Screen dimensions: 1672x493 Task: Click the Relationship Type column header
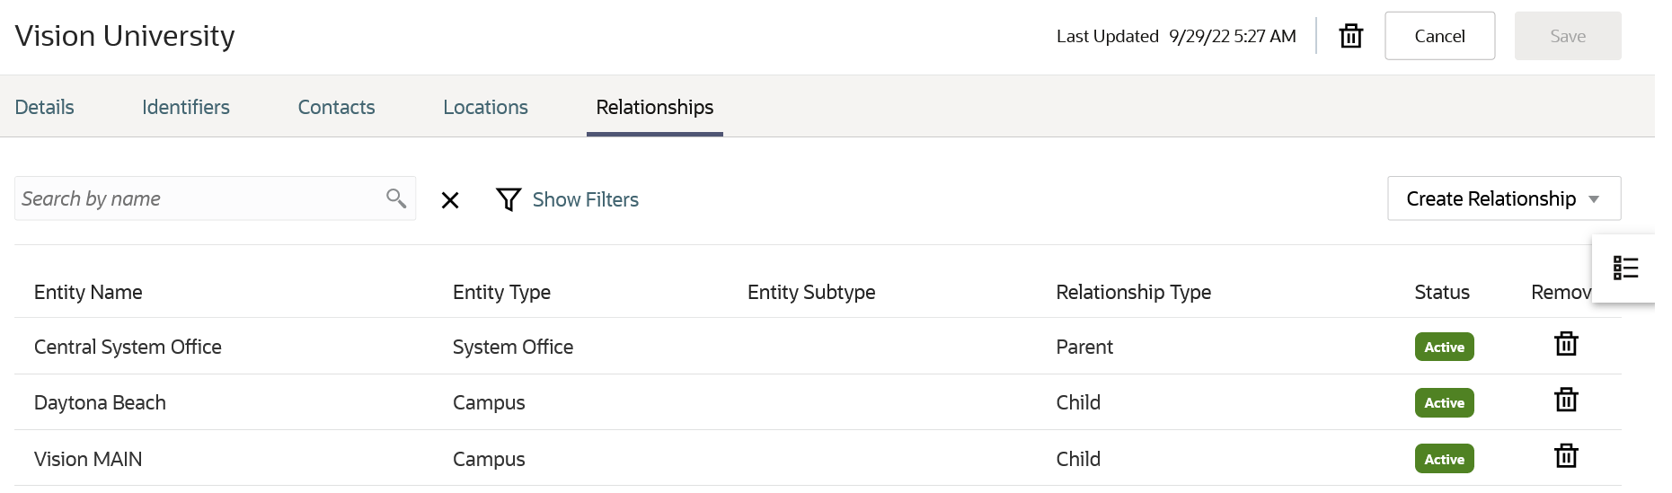[1133, 292]
